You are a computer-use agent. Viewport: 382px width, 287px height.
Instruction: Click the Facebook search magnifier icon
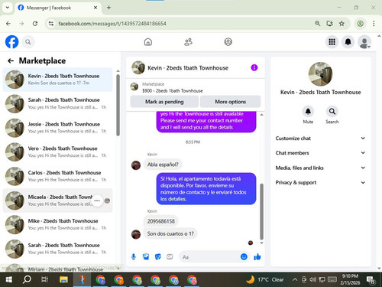[x=28, y=42]
